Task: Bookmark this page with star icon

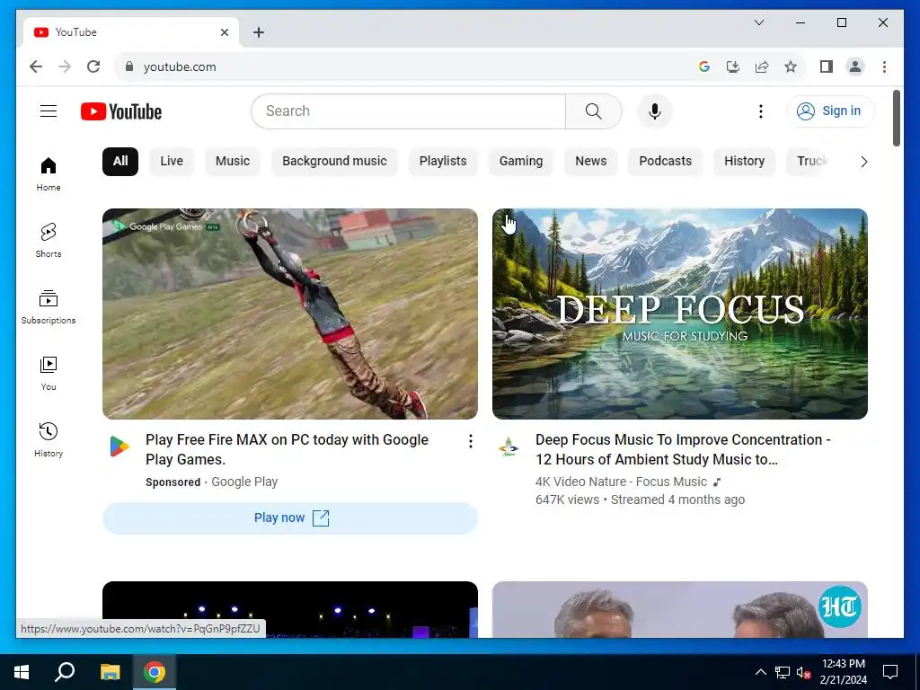Action: [791, 66]
